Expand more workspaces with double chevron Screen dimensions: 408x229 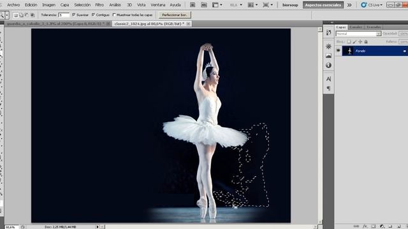[x=349, y=5]
